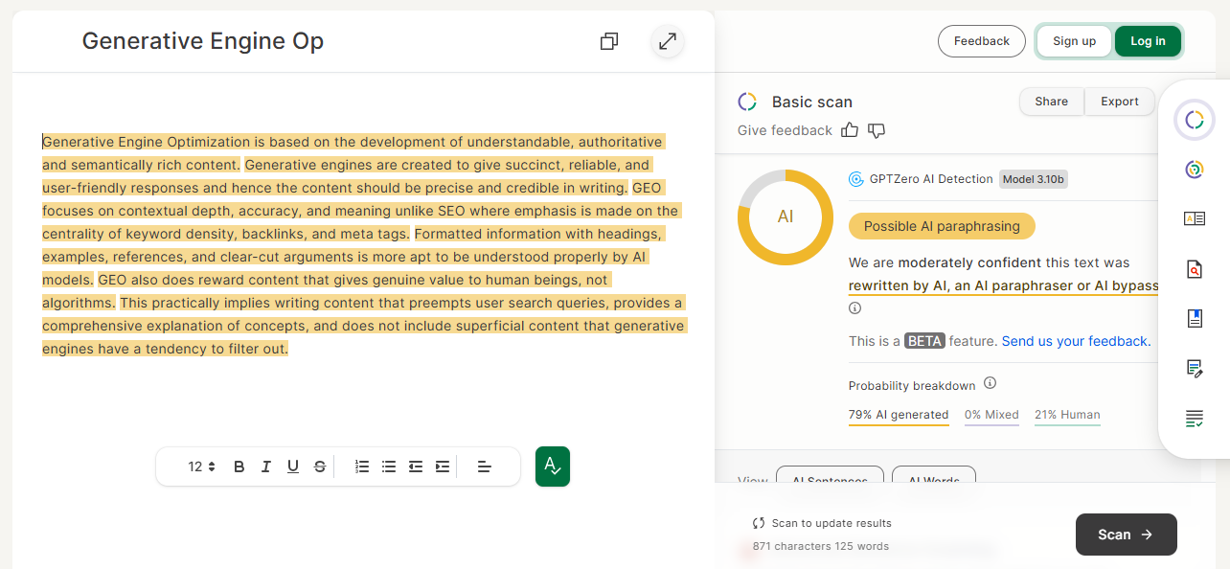The image size is (1230, 569).
Task: Click the green spell check button
Action: (553, 467)
